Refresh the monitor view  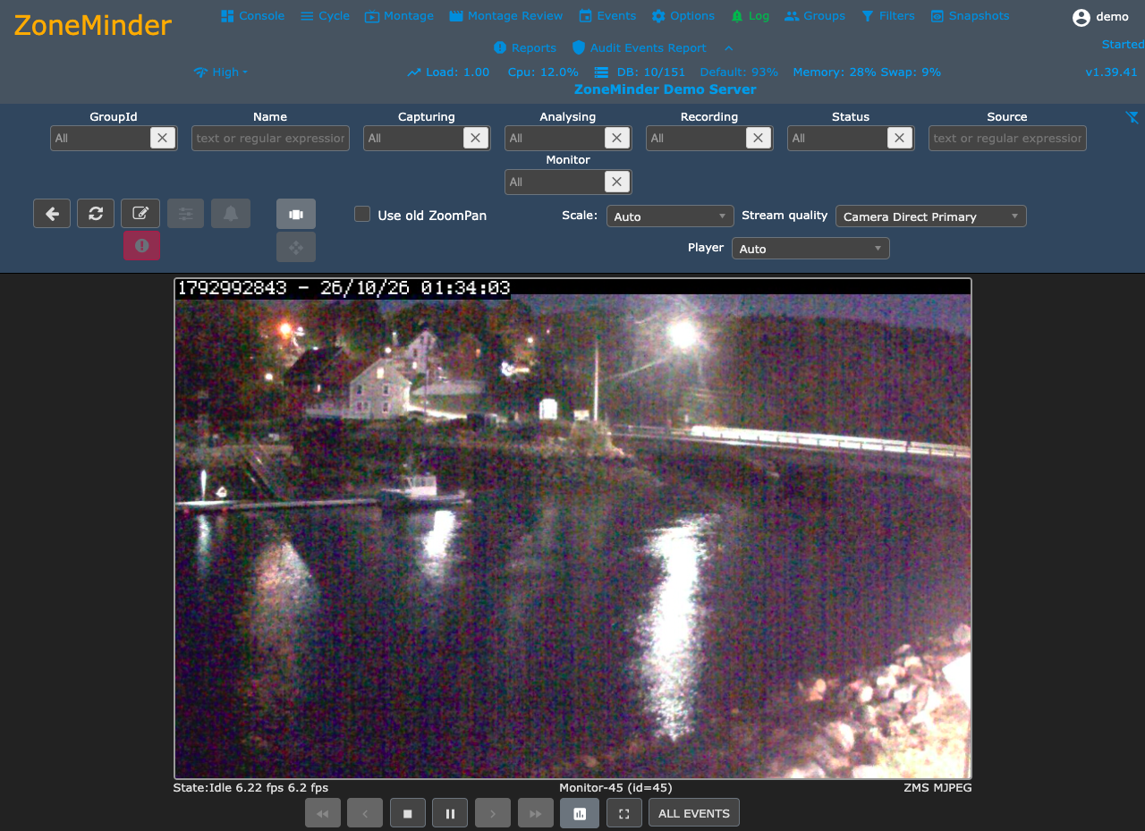click(x=96, y=213)
